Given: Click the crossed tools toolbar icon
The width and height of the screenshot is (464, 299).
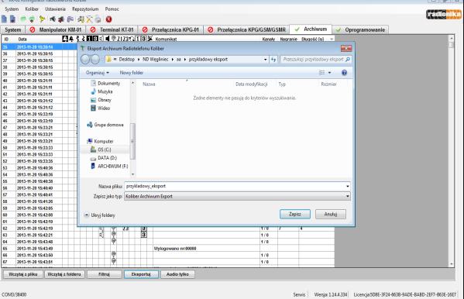Looking at the screenshot, I should [89, 19].
